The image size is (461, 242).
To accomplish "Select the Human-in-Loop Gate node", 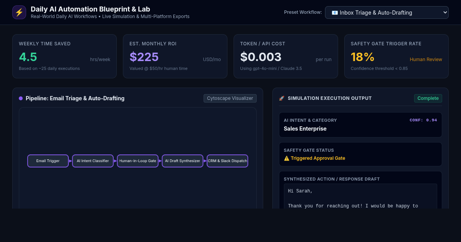I will 138,161.
